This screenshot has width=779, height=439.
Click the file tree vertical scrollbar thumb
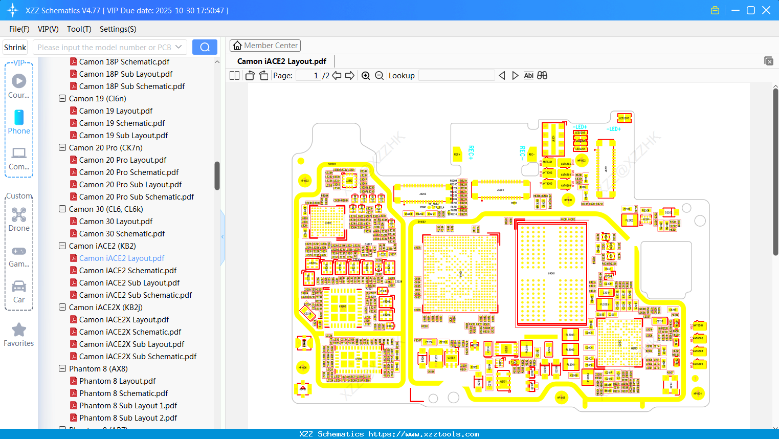(217, 175)
